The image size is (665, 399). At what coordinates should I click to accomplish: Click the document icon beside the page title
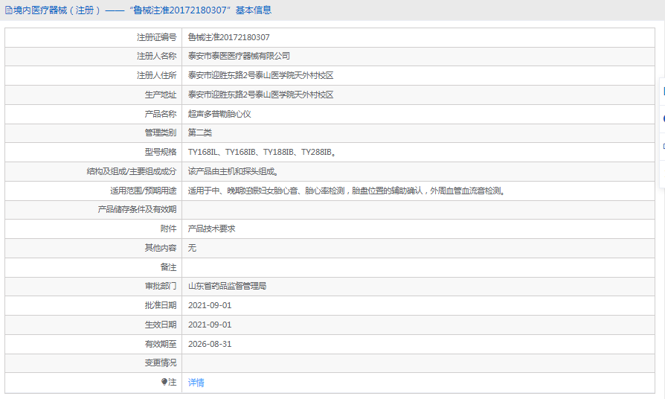(9, 10)
